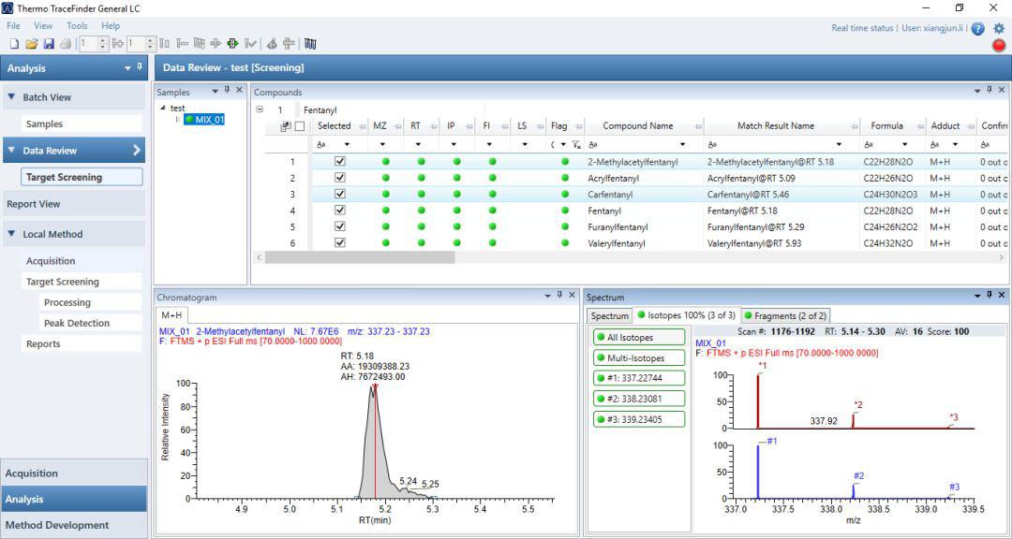This screenshot has height=539, width=1012.
Task: Uncheck the Selected box for Carfentanyl row
Action: coord(340,194)
